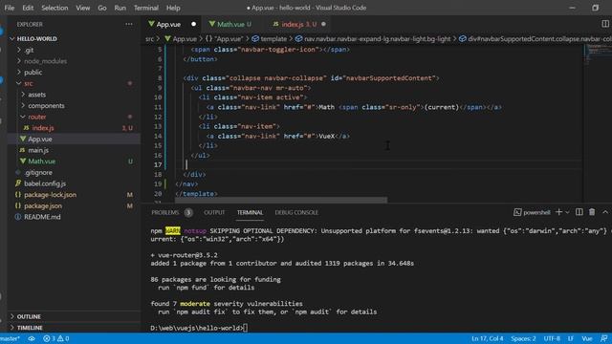The height and width of the screenshot is (344, 612).
Task: Click the terminal prompt input line
Action: tap(199, 328)
